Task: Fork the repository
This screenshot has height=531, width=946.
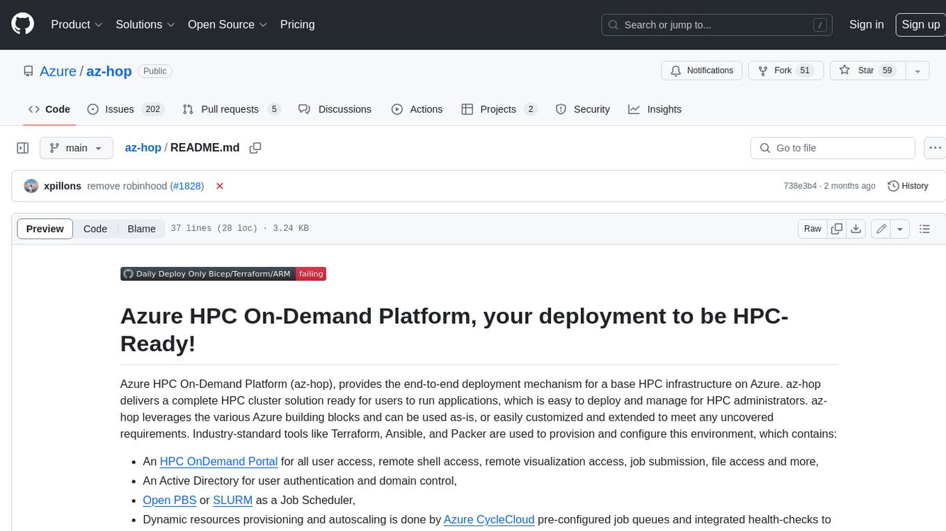Action: pyautogui.click(x=785, y=71)
